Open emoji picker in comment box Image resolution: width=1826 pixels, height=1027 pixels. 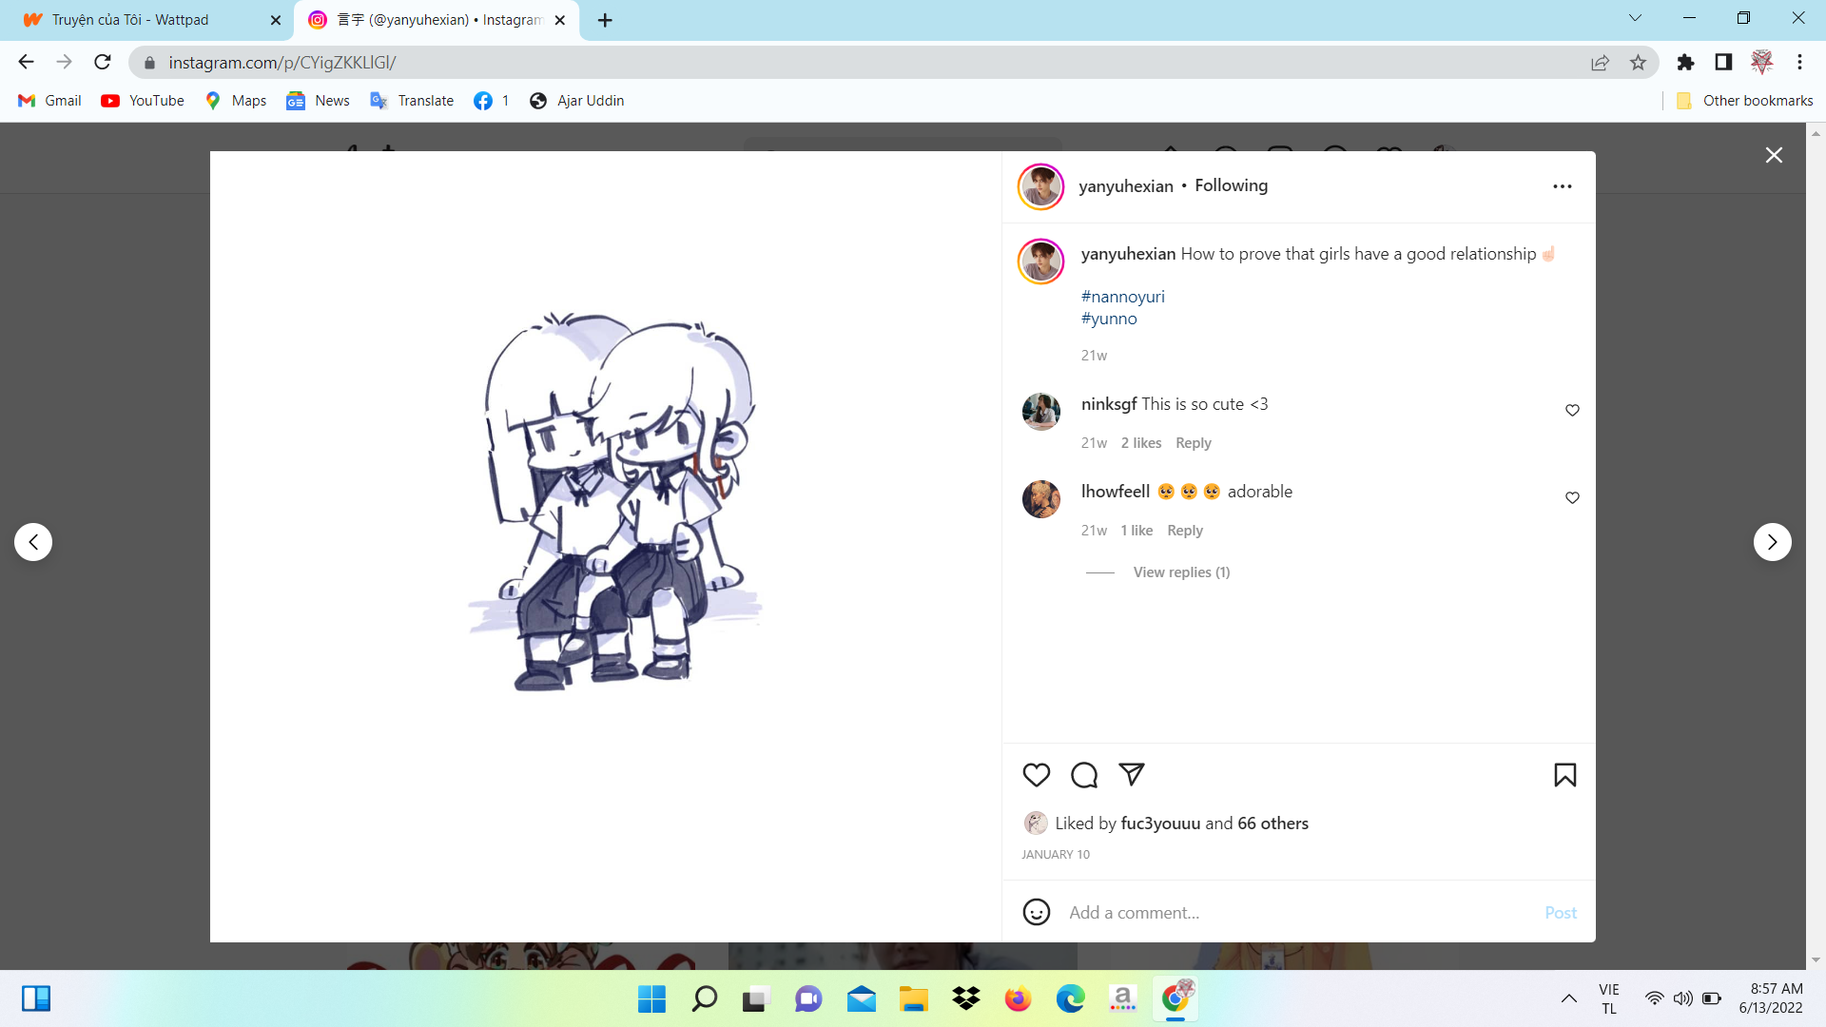point(1036,912)
